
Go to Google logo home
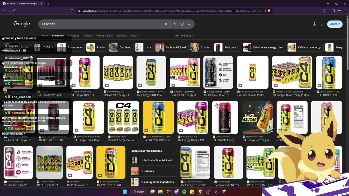click(22, 24)
